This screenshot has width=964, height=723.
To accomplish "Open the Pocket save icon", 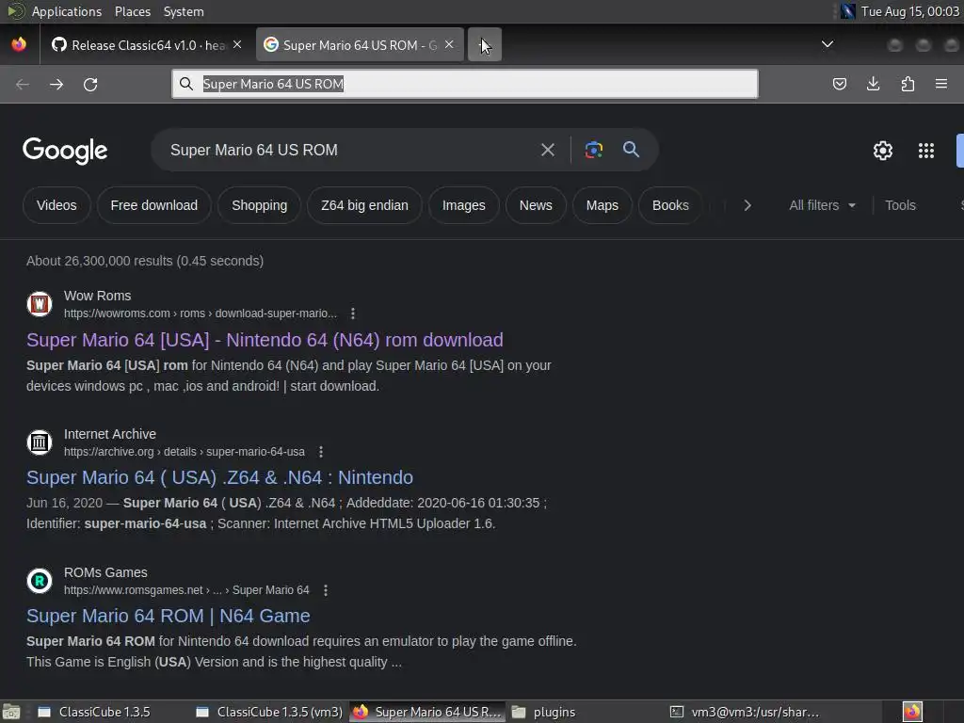I will [840, 84].
